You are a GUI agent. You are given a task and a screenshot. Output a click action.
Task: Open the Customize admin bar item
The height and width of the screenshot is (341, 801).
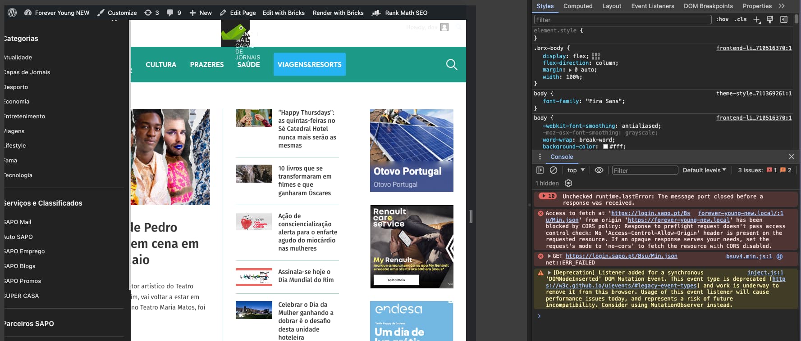117,13
